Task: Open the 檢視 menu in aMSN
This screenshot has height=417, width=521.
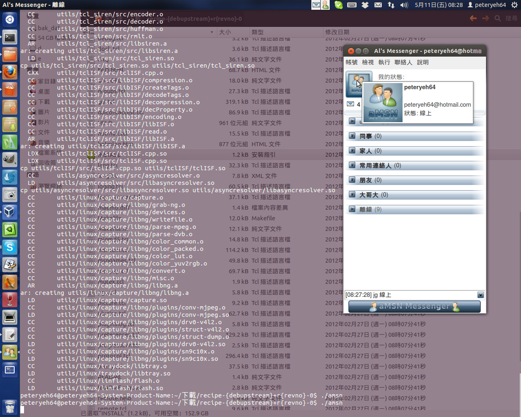Action: pos(368,62)
